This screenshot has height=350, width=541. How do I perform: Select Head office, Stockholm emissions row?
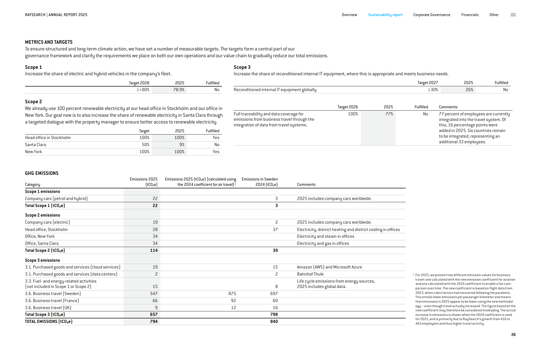215,230
